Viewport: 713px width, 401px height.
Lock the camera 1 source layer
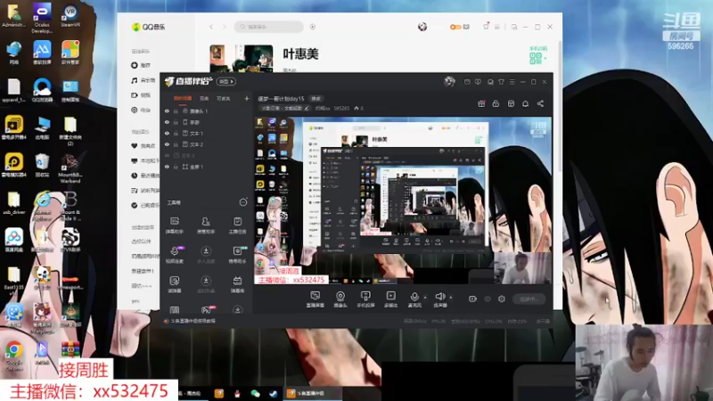[x=176, y=110]
